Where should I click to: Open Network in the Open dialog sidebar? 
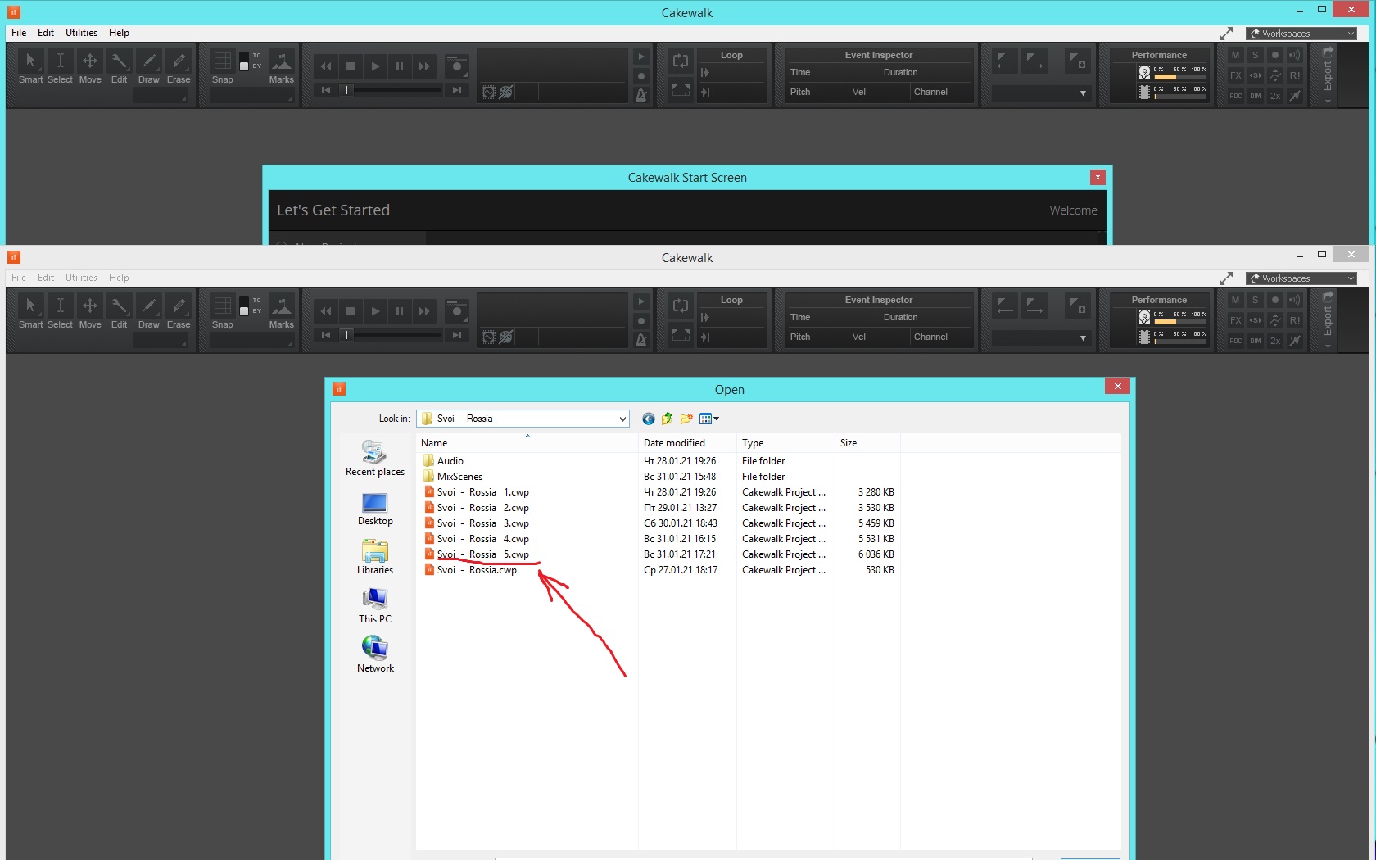click(x=375, y=655)
